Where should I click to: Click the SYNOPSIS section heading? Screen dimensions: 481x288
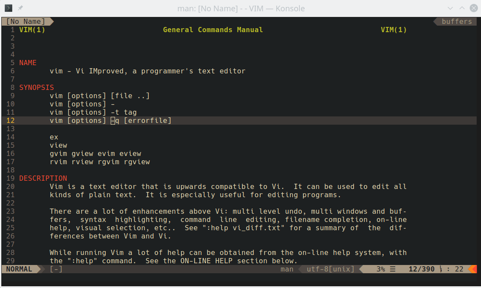36,87
